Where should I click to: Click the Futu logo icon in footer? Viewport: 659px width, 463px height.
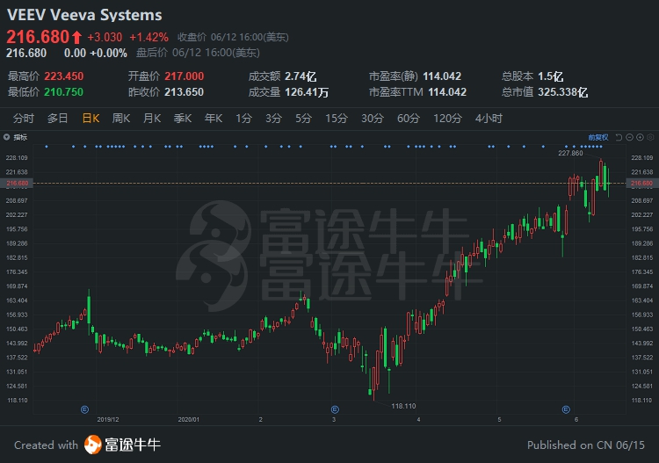pyautogui.click(x=93, y=445)
